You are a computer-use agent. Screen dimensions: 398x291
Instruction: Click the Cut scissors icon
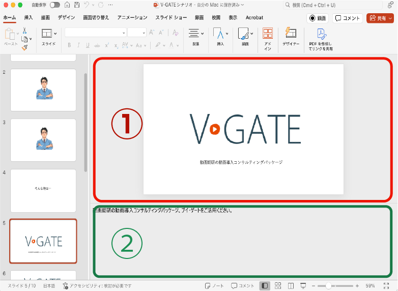point(24,31)
